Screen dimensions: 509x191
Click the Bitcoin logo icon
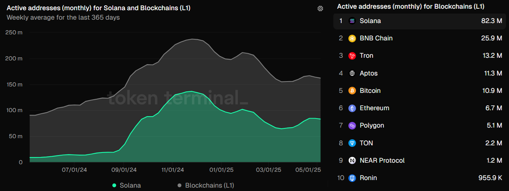352,91
